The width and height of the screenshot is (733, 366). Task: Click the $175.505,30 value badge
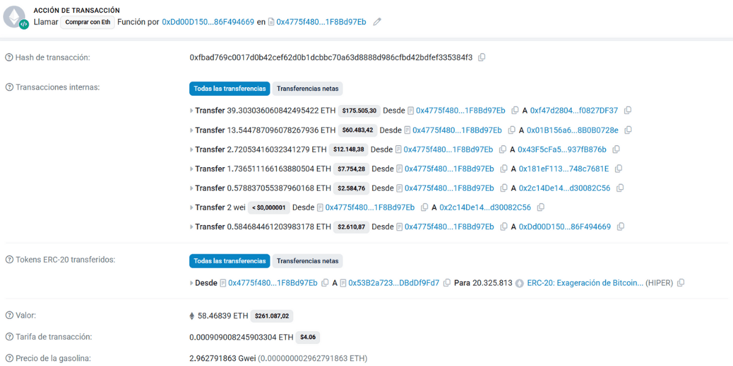pyautogui.click(x=359, y=110)
